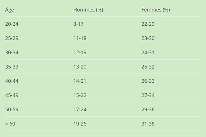Screen dimensions: 206x137
Task: Select the 40-44 age row label
Action: point(12,81)
